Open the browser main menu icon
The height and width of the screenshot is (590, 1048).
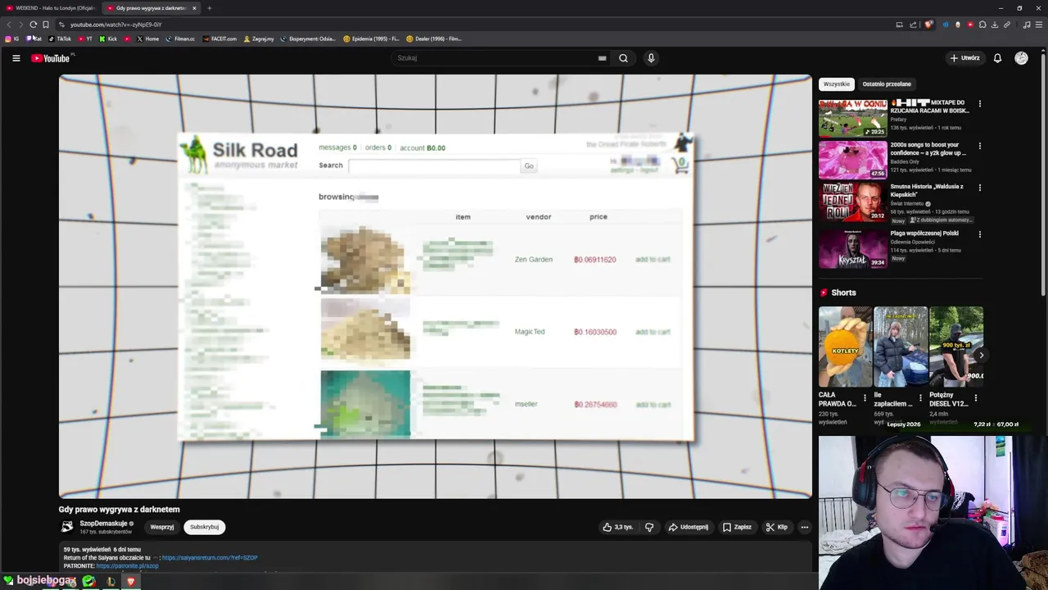(1039, 25)
